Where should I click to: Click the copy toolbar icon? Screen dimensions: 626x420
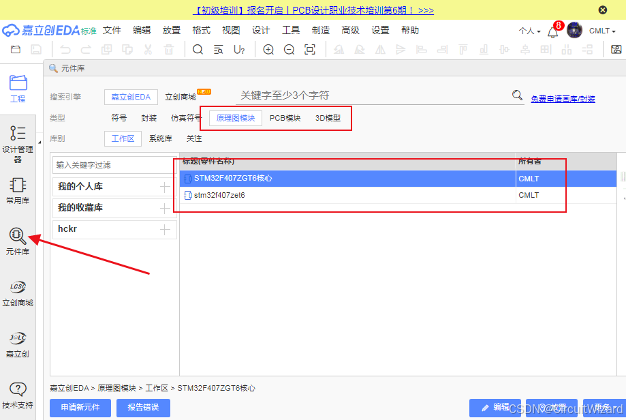(106, 50)
